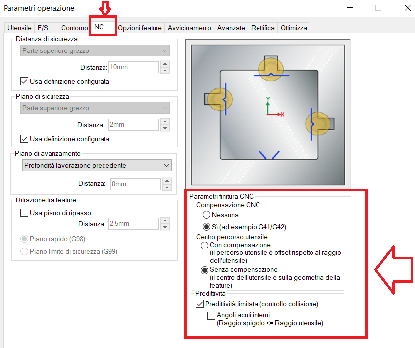415x348 pixels.
Task: Increase the 0mm feed distance
Action: [x=167, y=181]
